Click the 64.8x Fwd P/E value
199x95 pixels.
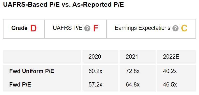pos(133,85)
